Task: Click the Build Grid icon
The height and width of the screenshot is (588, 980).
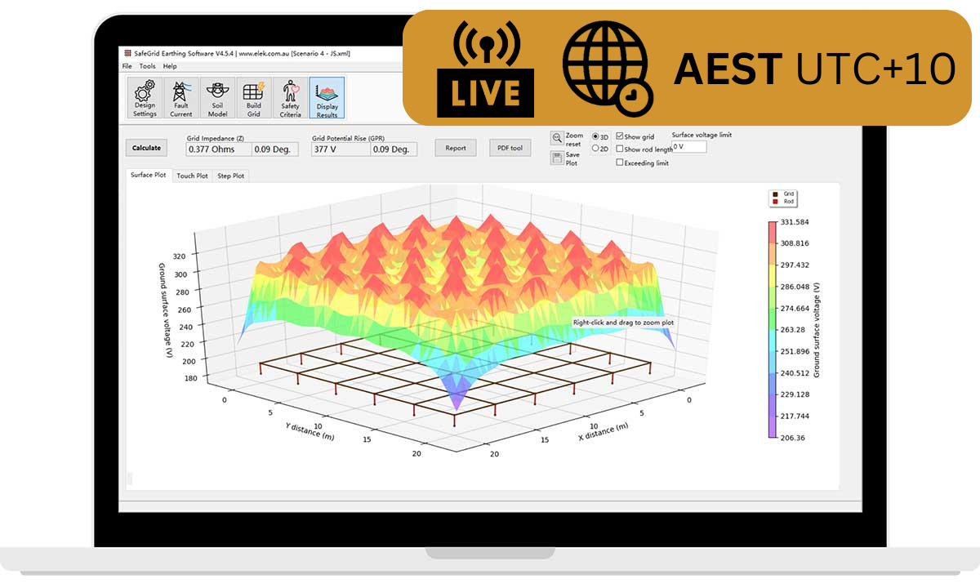Action: (x=253, y=97)
